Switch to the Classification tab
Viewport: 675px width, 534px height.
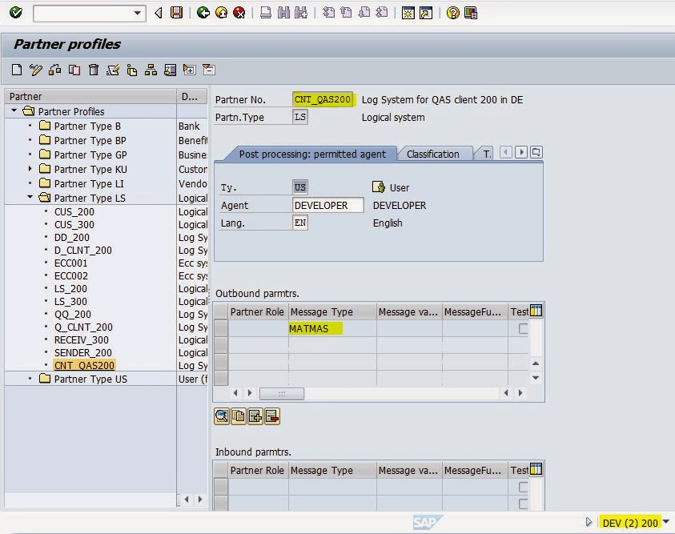point(435,153)
